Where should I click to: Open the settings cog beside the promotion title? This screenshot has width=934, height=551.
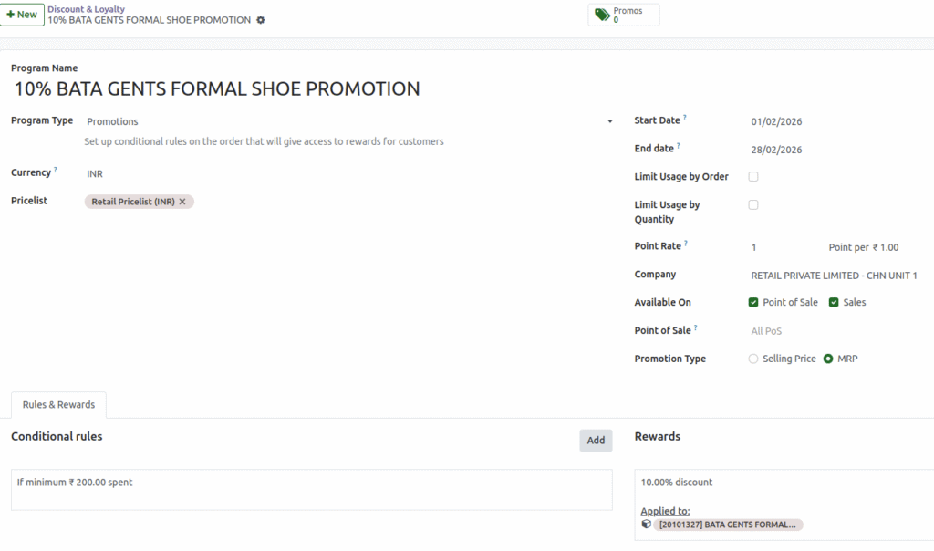coord(261,19)
